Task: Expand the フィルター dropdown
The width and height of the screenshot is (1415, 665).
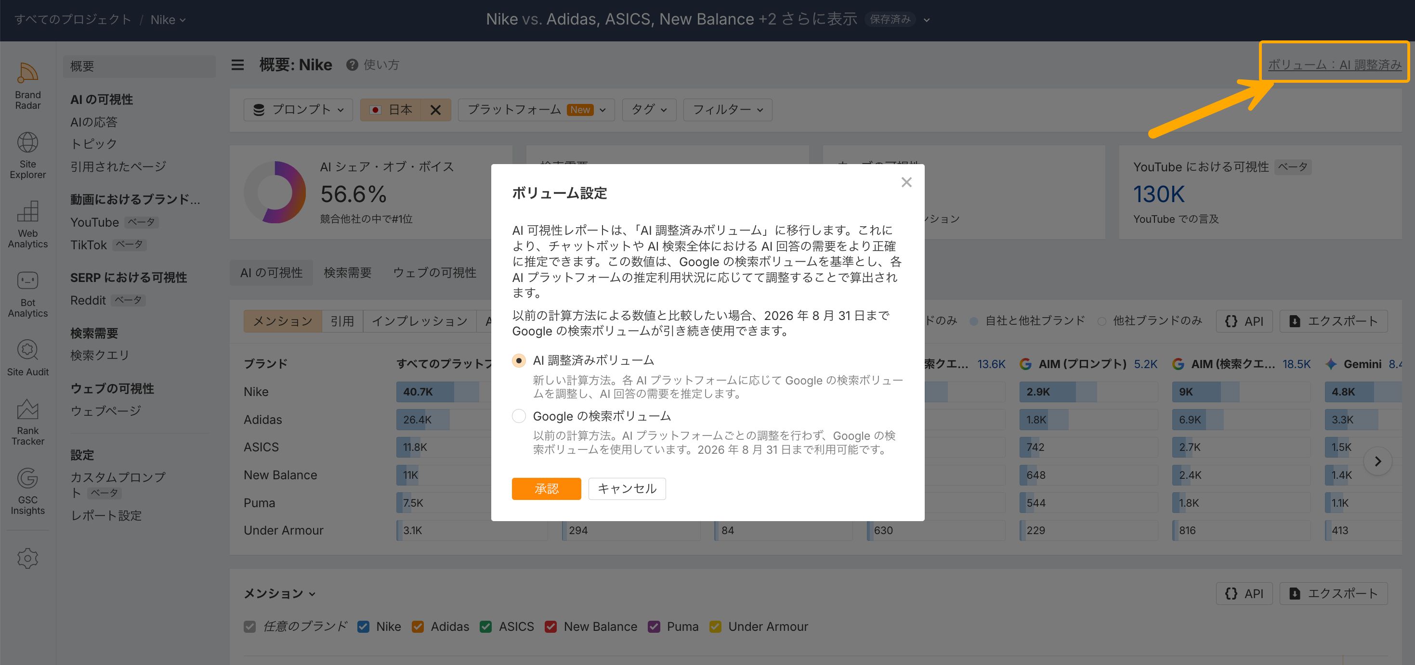Action: point(727,110)
